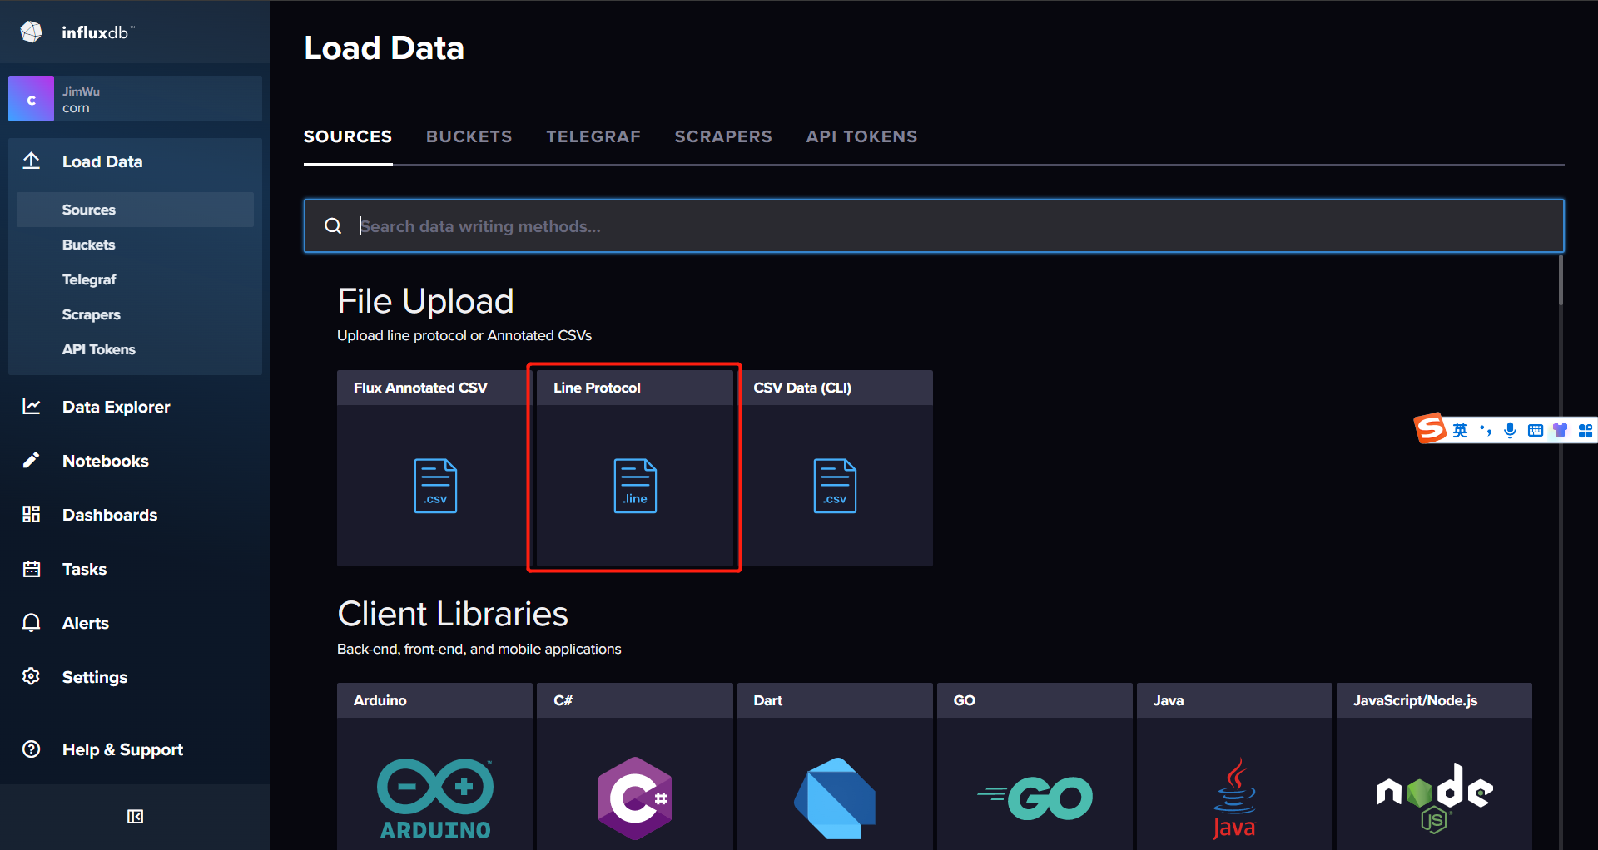Viewport: 1598px width, 850px height.
Task: Open the IME toolbox grid icon
Action: coord(1586,430)
